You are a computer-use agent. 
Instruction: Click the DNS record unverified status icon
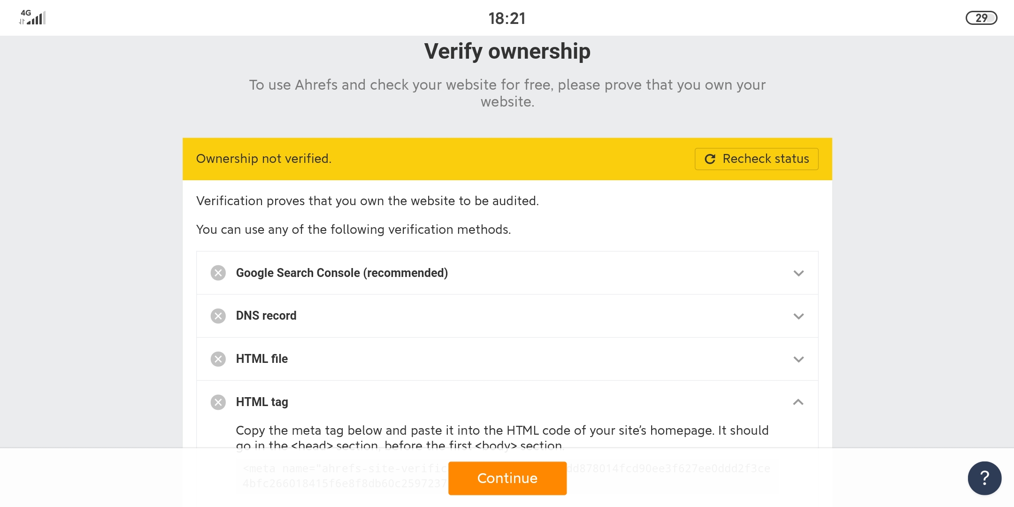pyautogui.click(x=218, y=316)
